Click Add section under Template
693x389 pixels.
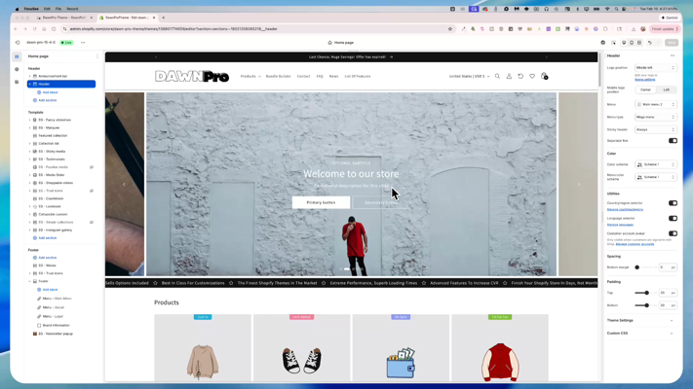47,237
